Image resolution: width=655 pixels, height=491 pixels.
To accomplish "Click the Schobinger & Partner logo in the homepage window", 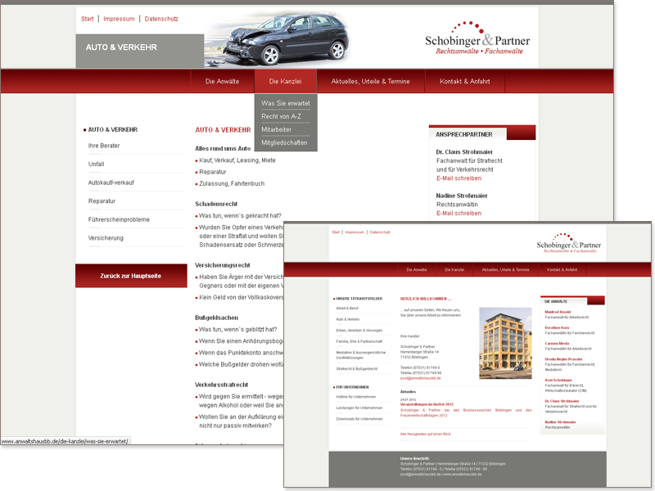I will click(x=568, y=243).
